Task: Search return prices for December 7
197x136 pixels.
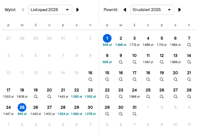Action: [189, 45]
